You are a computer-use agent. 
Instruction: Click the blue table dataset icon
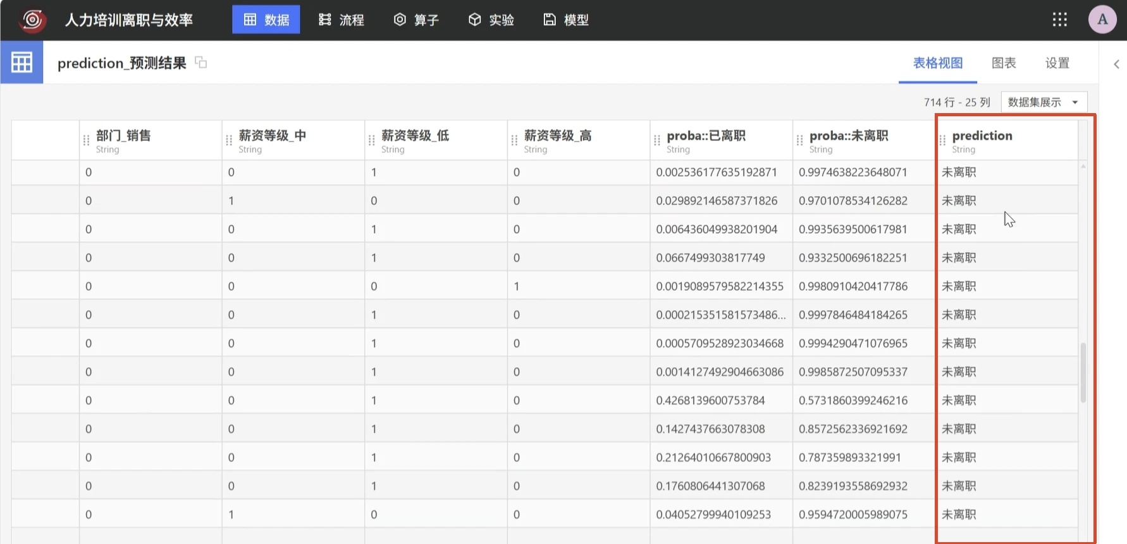tap(22, 62)
